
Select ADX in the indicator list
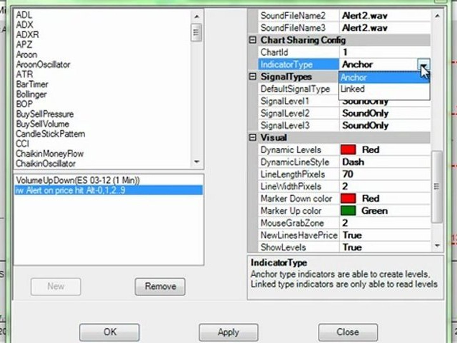click(x=25, y=24)
